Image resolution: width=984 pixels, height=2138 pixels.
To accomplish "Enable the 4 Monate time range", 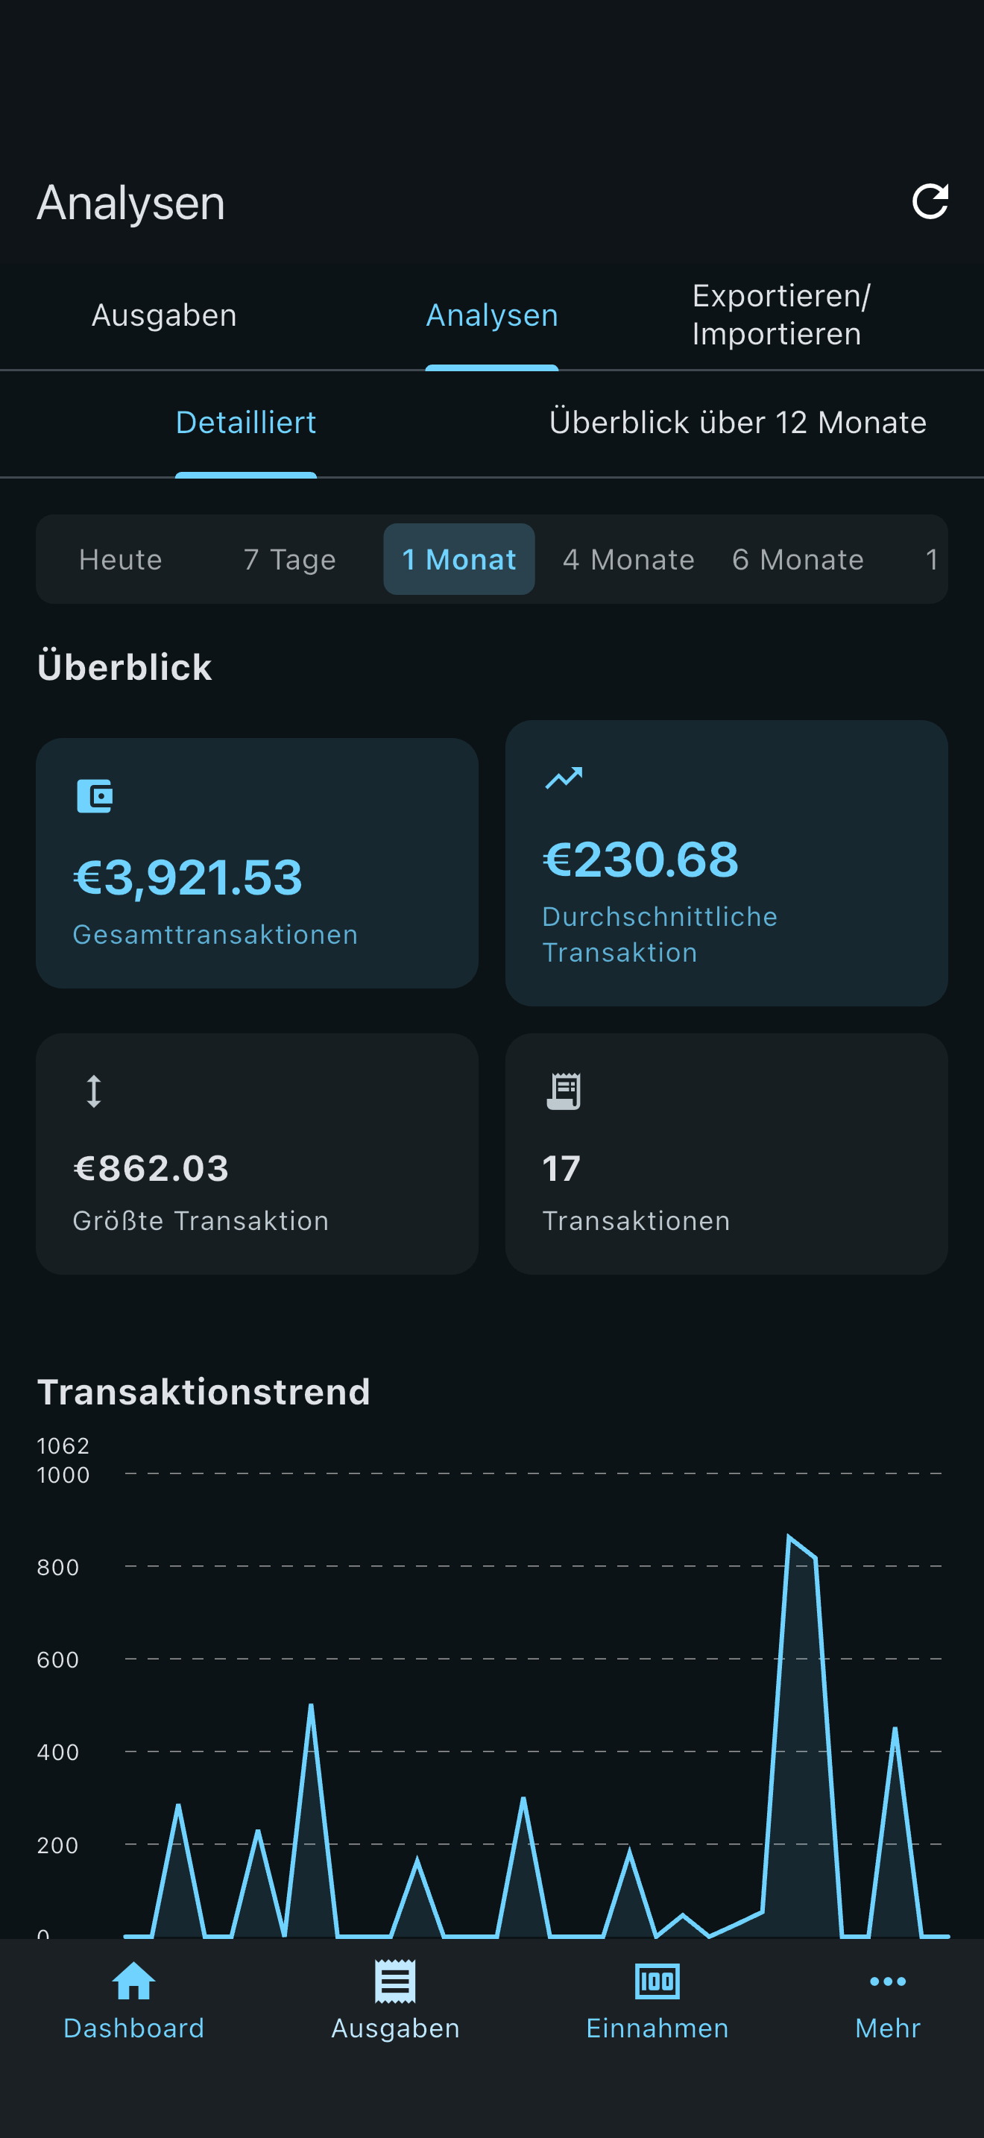I will (x=628, y=559).
